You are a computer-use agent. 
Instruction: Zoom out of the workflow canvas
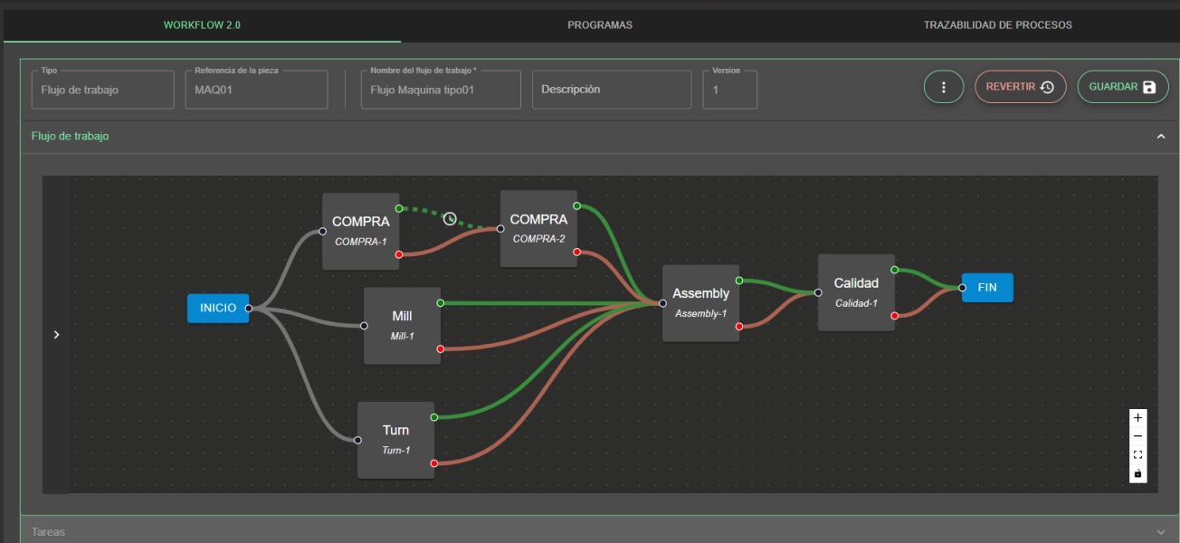click(x=1137, y=435)
